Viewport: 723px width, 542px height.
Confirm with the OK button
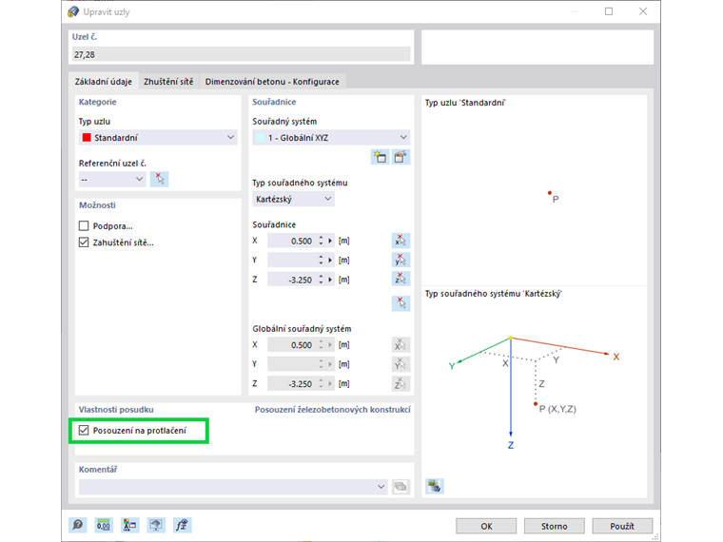click(486, 526)
